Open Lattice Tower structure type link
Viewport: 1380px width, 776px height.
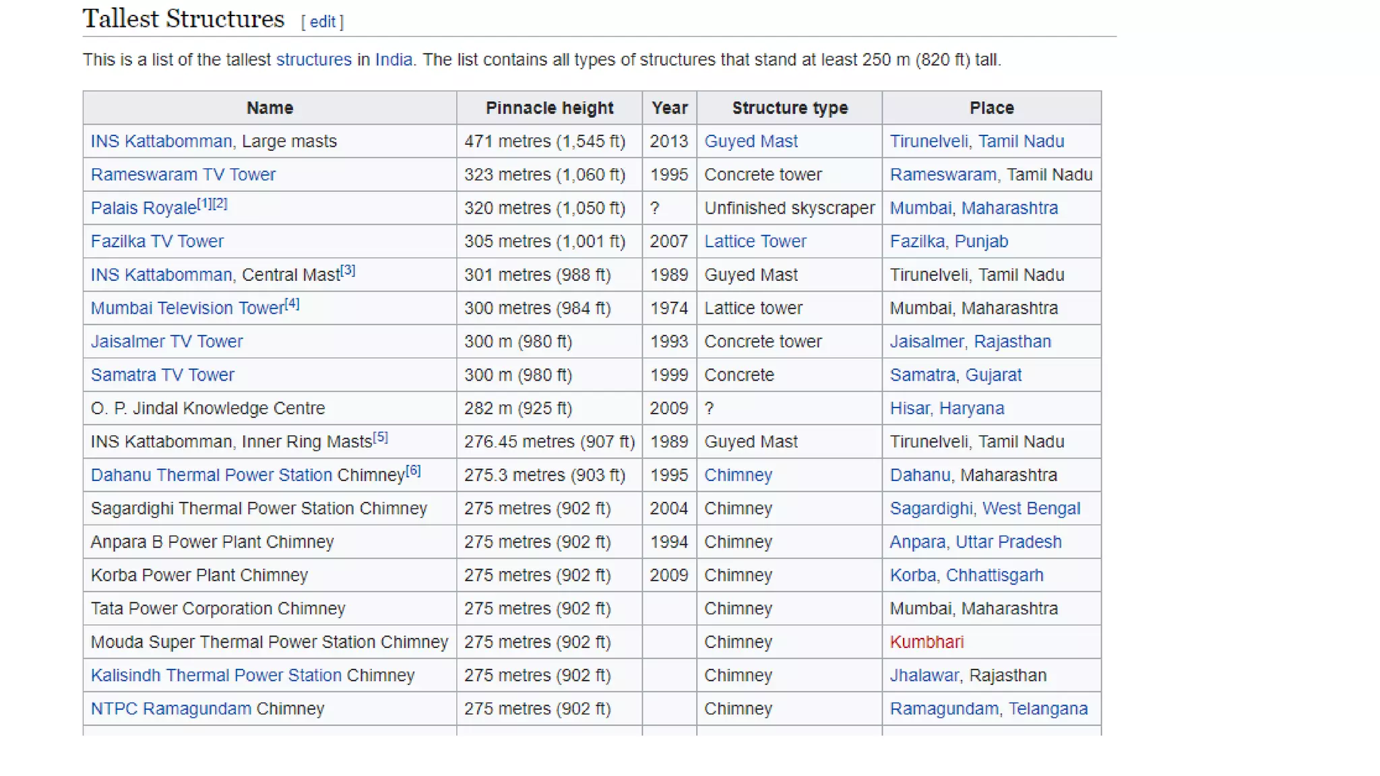(755, 241)
